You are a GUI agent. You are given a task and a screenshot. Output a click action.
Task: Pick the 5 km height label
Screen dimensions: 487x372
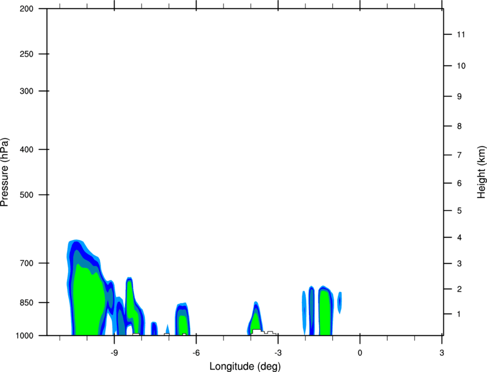[x=459, y=211]
